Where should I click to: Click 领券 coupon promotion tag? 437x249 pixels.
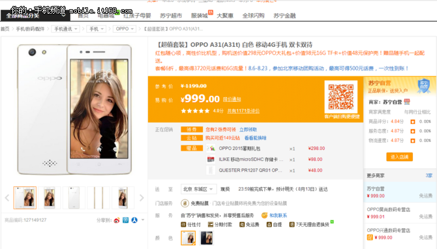click(192, 130)
